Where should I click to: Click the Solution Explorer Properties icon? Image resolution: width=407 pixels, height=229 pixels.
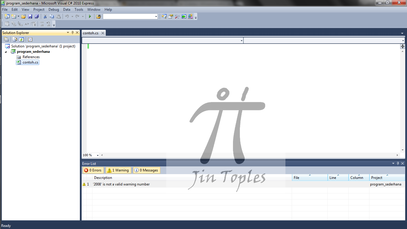(6, 39)
